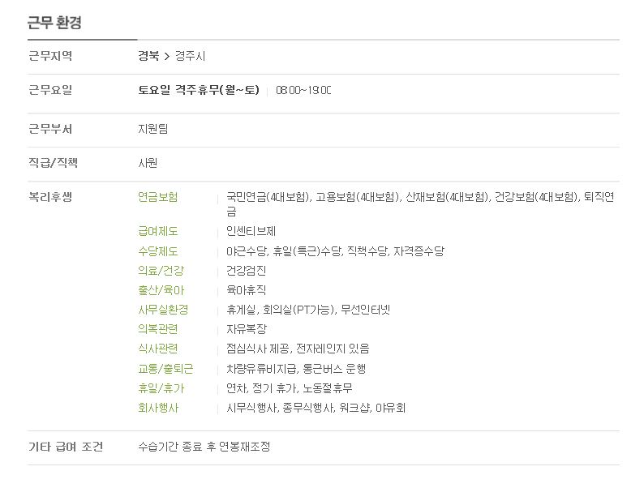Select the 수당제도 benefit category
This screenshot has height=488, width=644.
pos(157,250)
